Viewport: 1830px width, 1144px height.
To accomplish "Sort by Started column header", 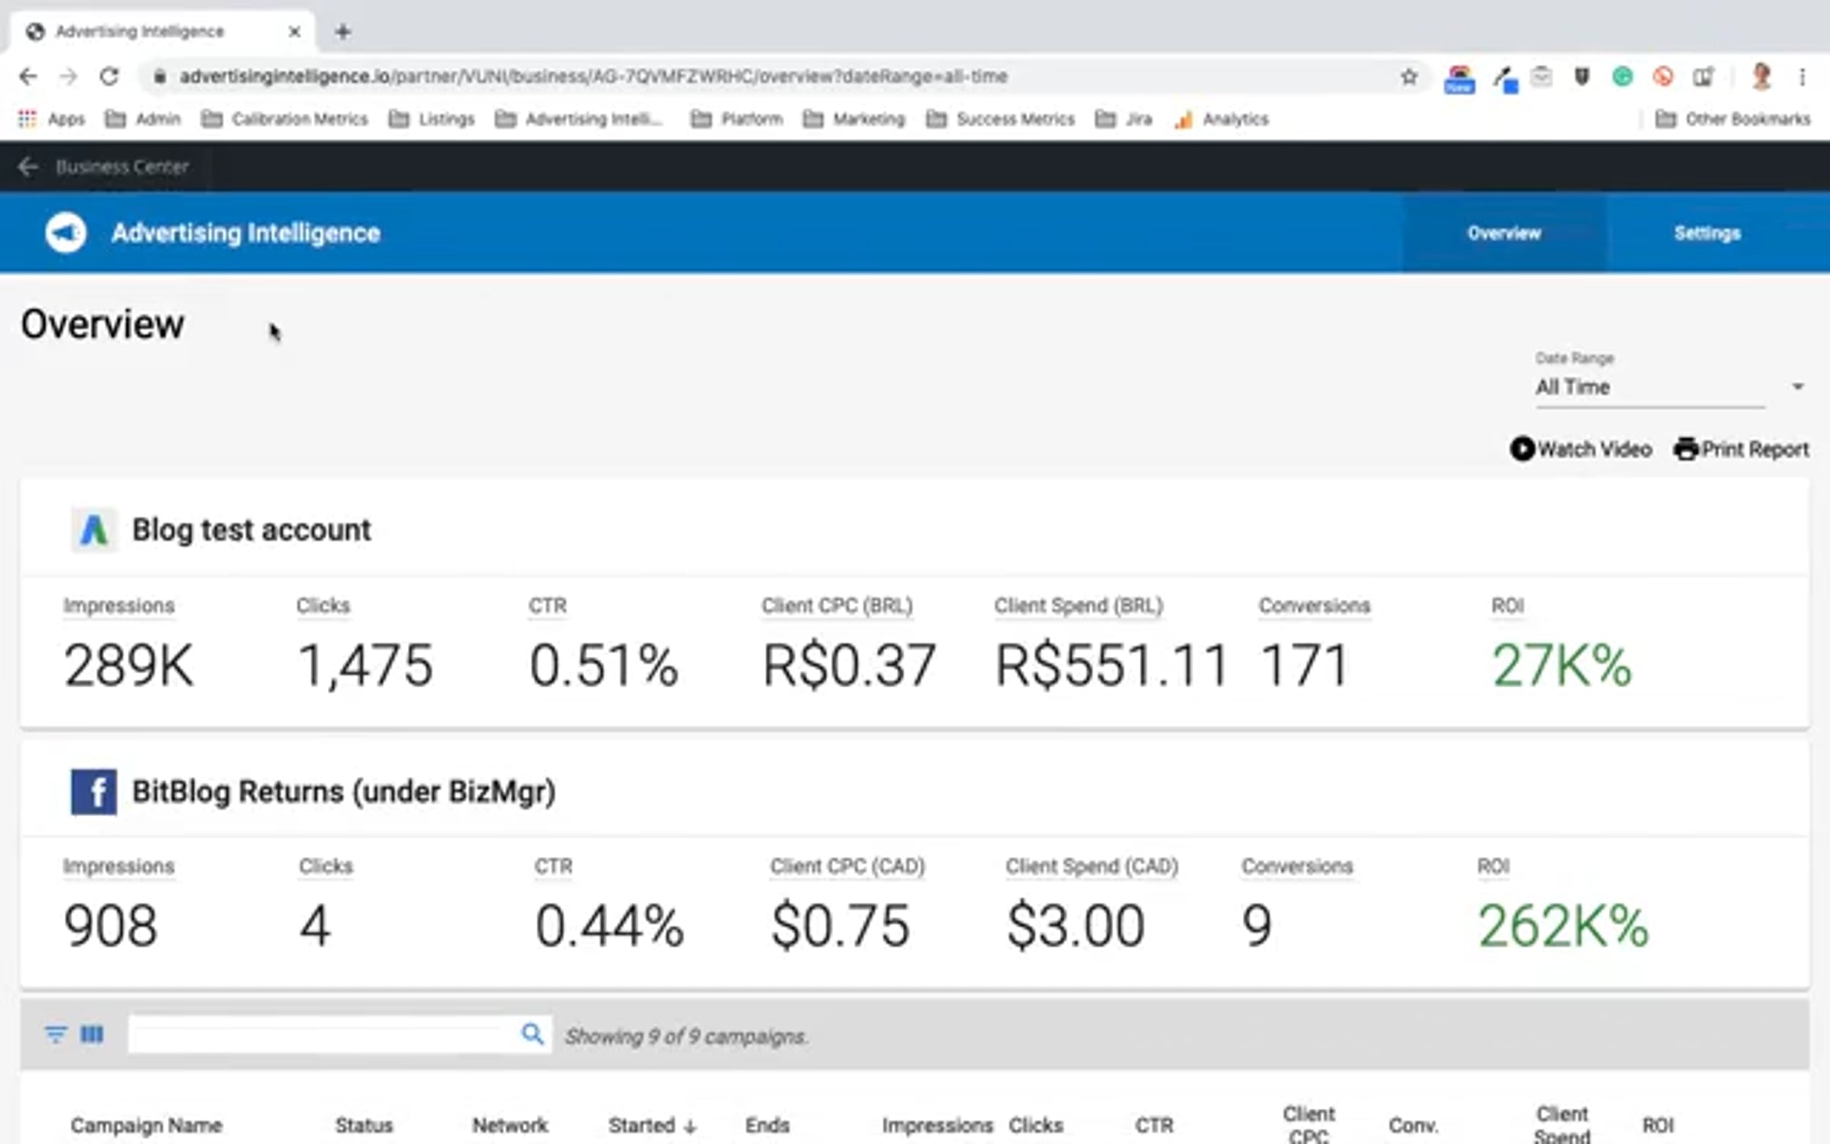I will tap(652, 1125).
